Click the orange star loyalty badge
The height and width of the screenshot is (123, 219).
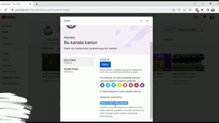[125, 85]
